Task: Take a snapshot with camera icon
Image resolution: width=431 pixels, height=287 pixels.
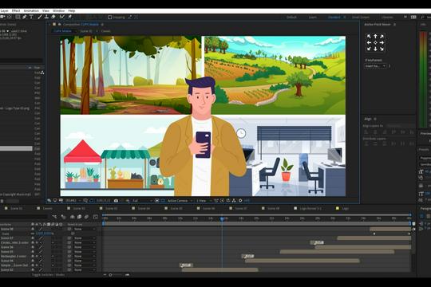Action: click(x=116, y=201)
